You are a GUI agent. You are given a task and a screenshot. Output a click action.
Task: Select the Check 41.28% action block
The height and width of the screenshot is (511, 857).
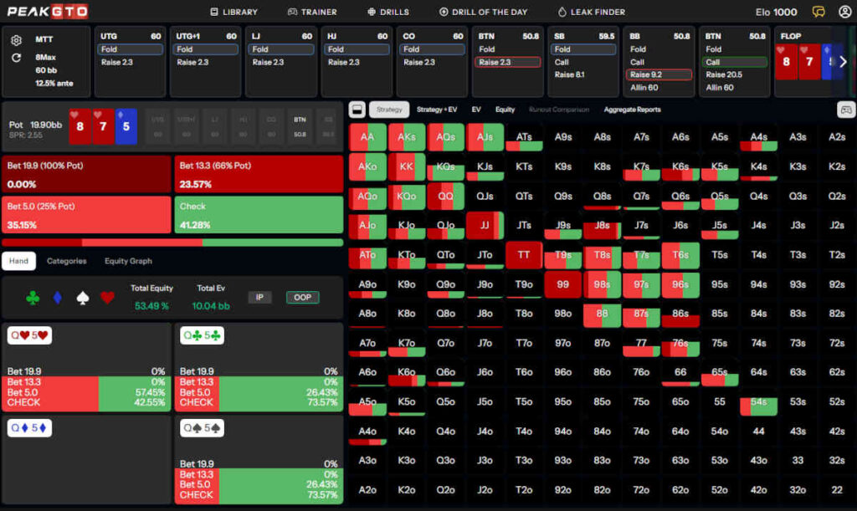(259, 214)
